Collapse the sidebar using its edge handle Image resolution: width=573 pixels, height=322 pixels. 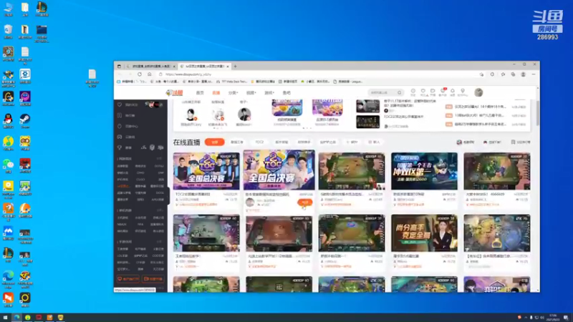[x=168, y=196]
